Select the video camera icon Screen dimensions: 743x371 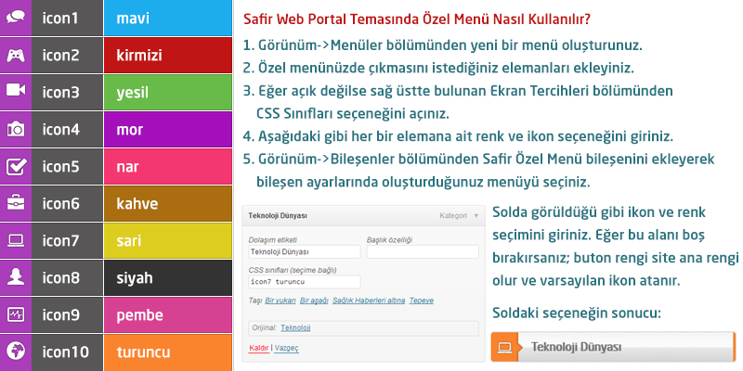click(x=16, y=91)
